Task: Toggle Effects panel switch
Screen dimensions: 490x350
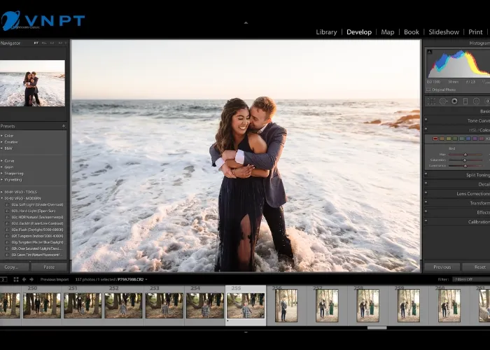Action: 426,211
